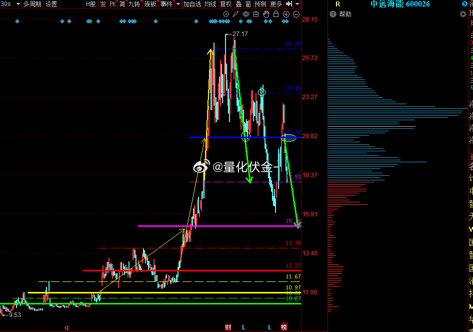Click the 榜 marker on time axis

(284, 327)
